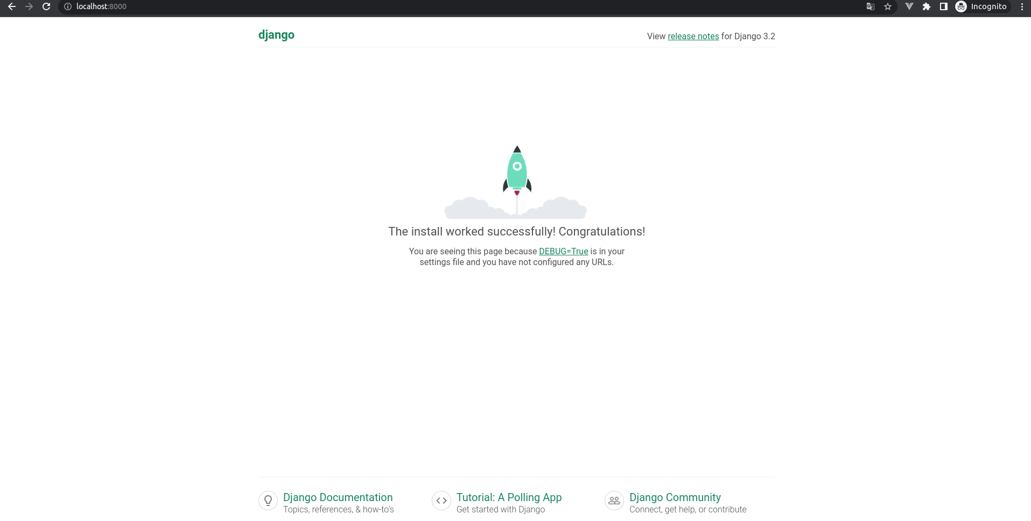Click the lightbulb documentation icon
The width and height of the screenshot is (1031, 521).
pos(268,501)
